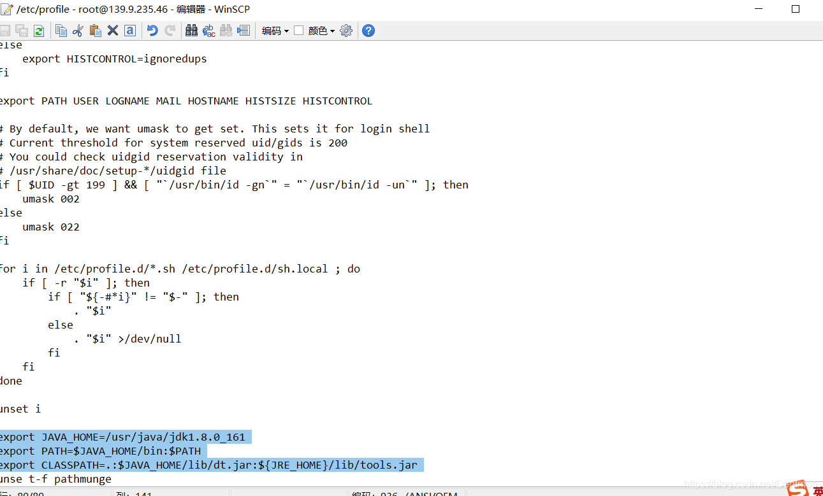Screen dimensions: 823x496
Task: Click the if [ -r "$i" ]; then line
Action: click(86, 283)
